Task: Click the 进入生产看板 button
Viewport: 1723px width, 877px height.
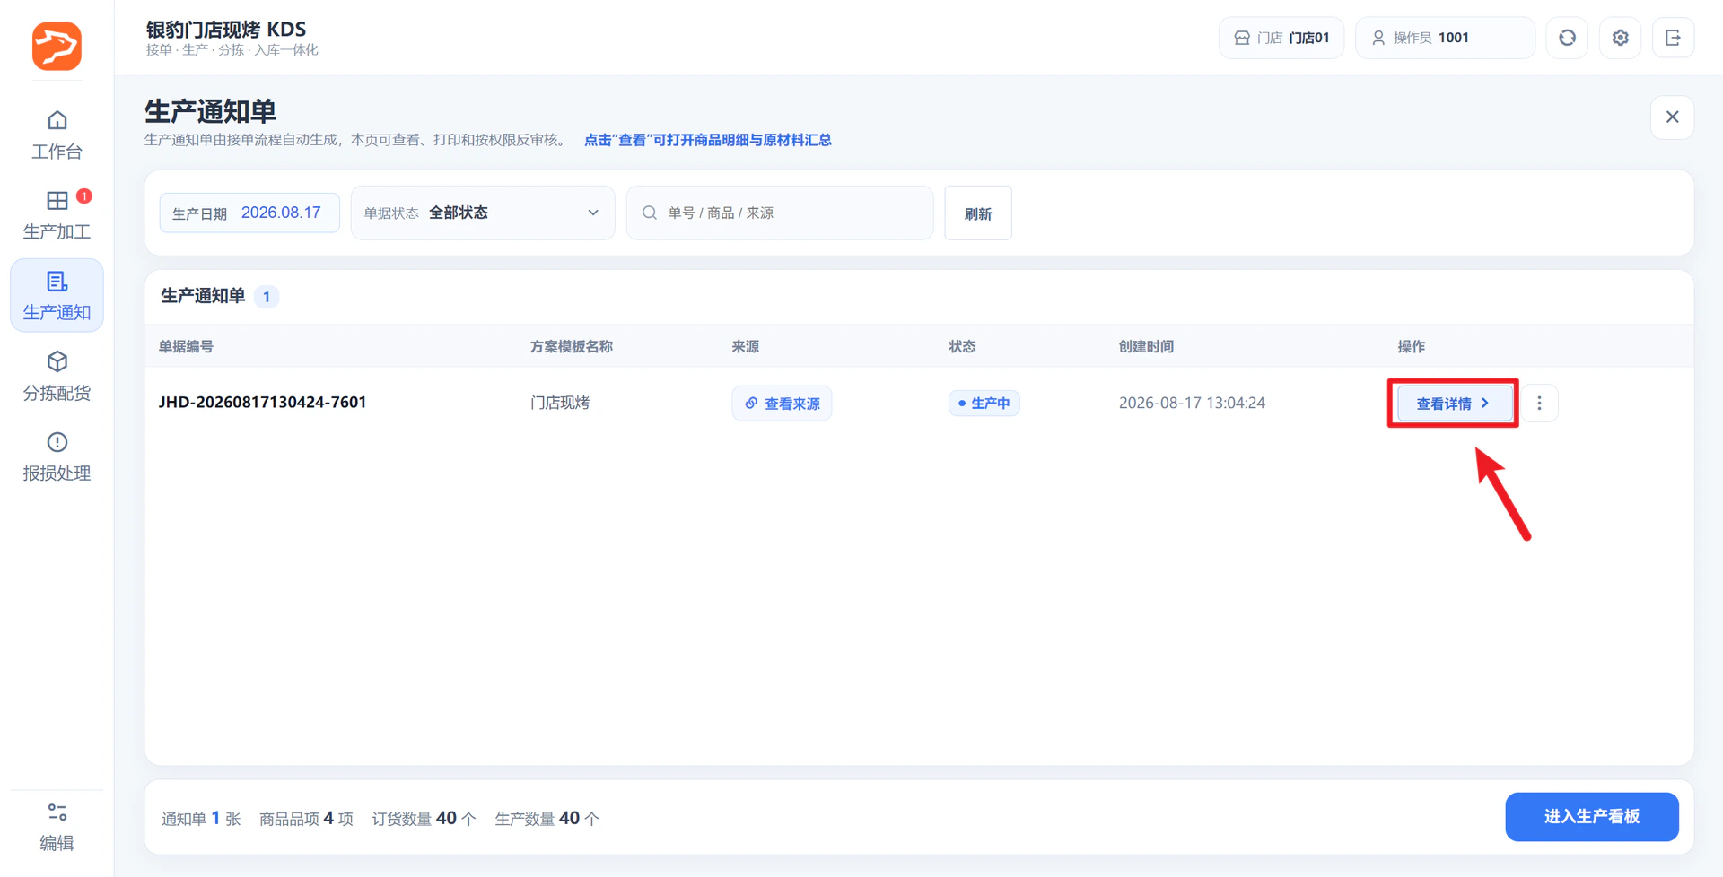Action: point(1592,816)
